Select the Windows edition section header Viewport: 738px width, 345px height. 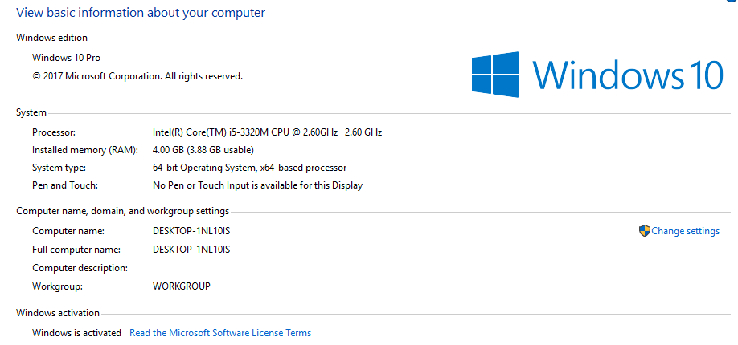51,38
